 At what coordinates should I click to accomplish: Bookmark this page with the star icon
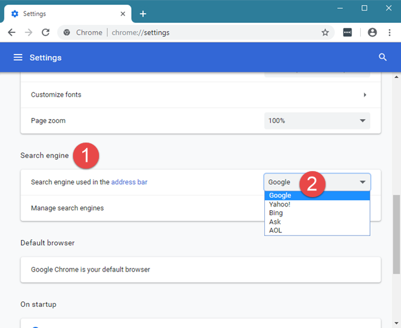click(x=325, y=32)
